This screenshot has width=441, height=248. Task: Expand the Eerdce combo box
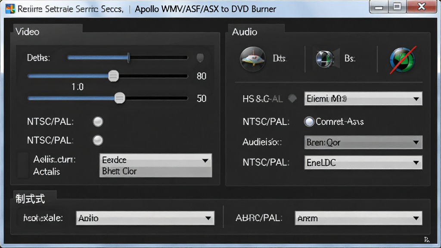pyautogui.click(x=155, y=160)
